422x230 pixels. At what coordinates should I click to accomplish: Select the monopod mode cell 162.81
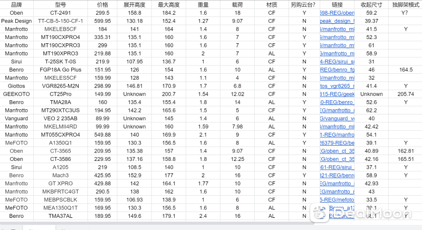pos(406,151)
